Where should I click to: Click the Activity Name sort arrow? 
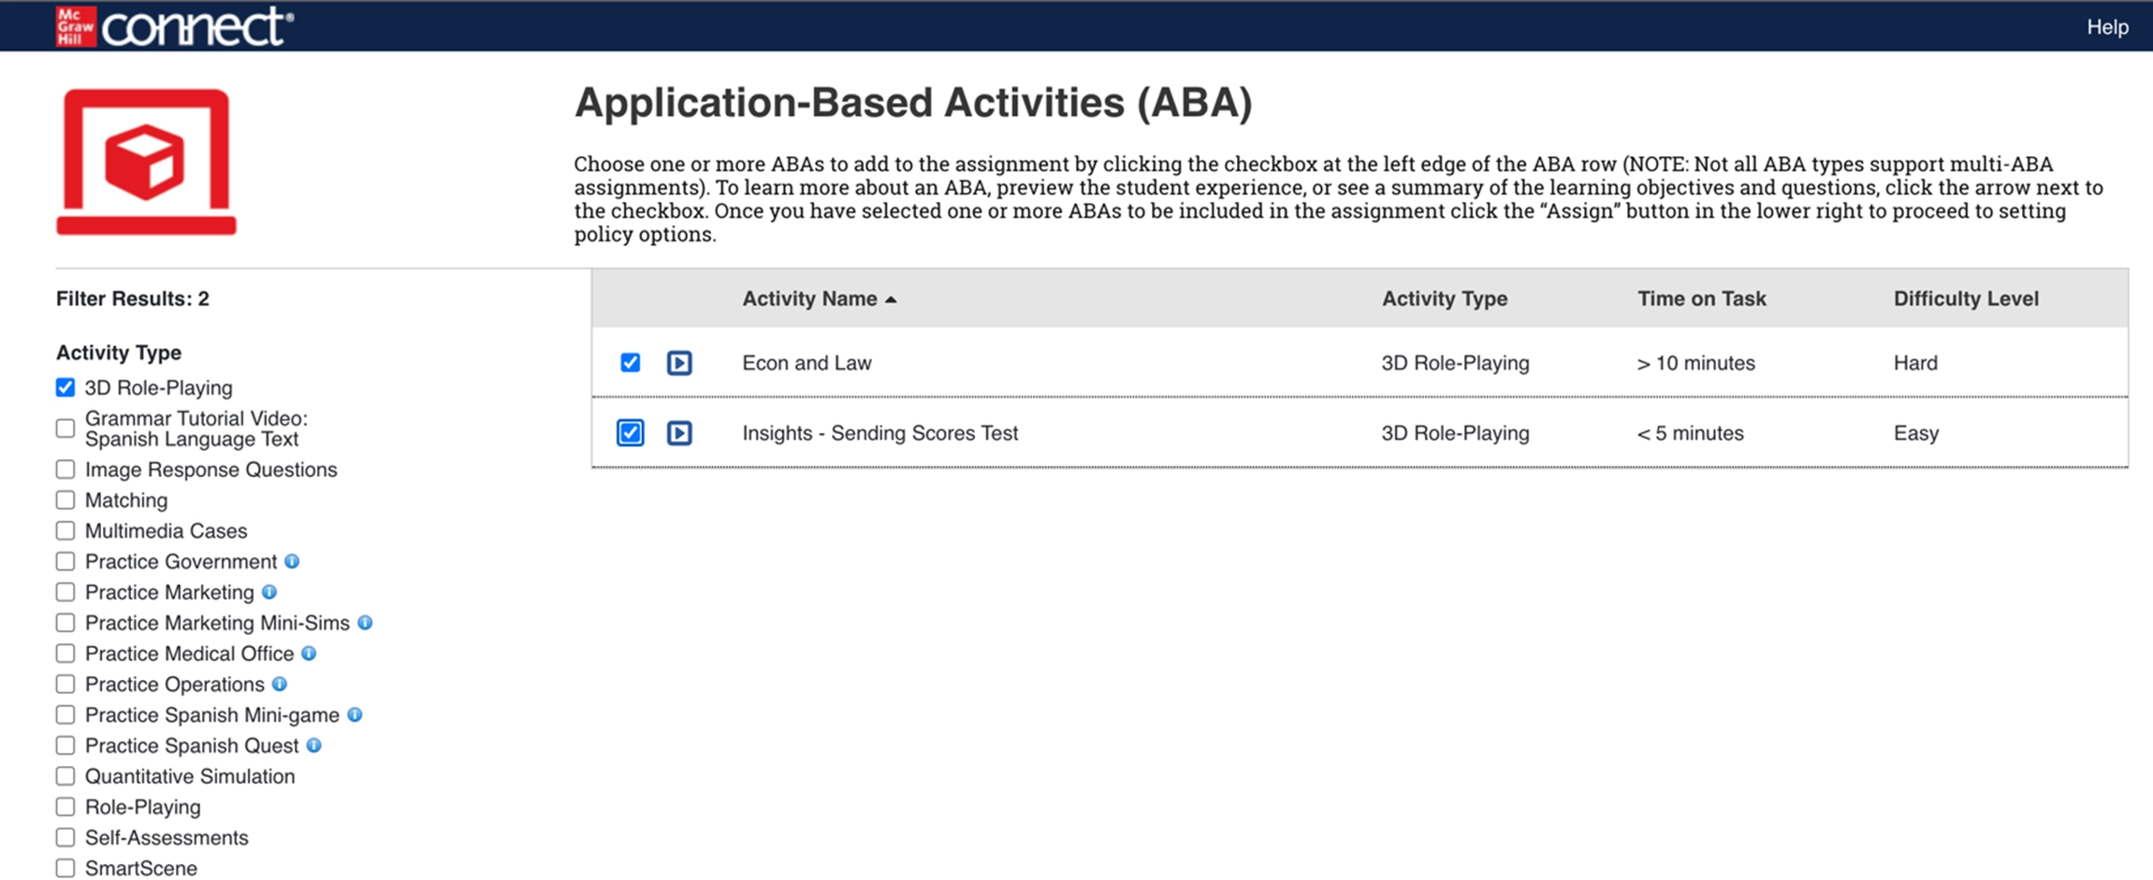891,299
